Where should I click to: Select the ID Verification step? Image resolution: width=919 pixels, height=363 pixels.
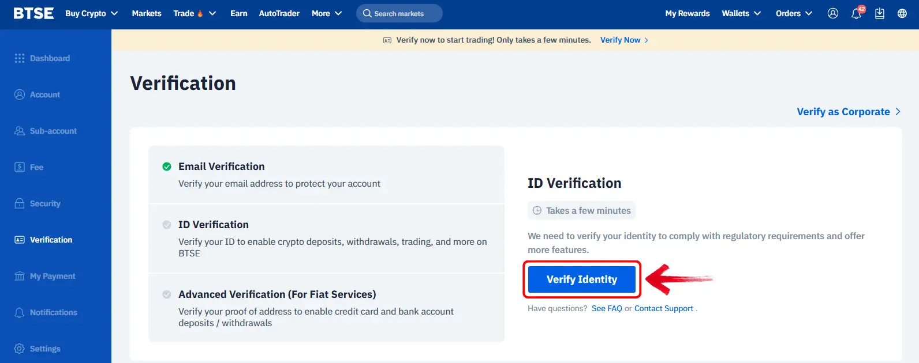326,239
